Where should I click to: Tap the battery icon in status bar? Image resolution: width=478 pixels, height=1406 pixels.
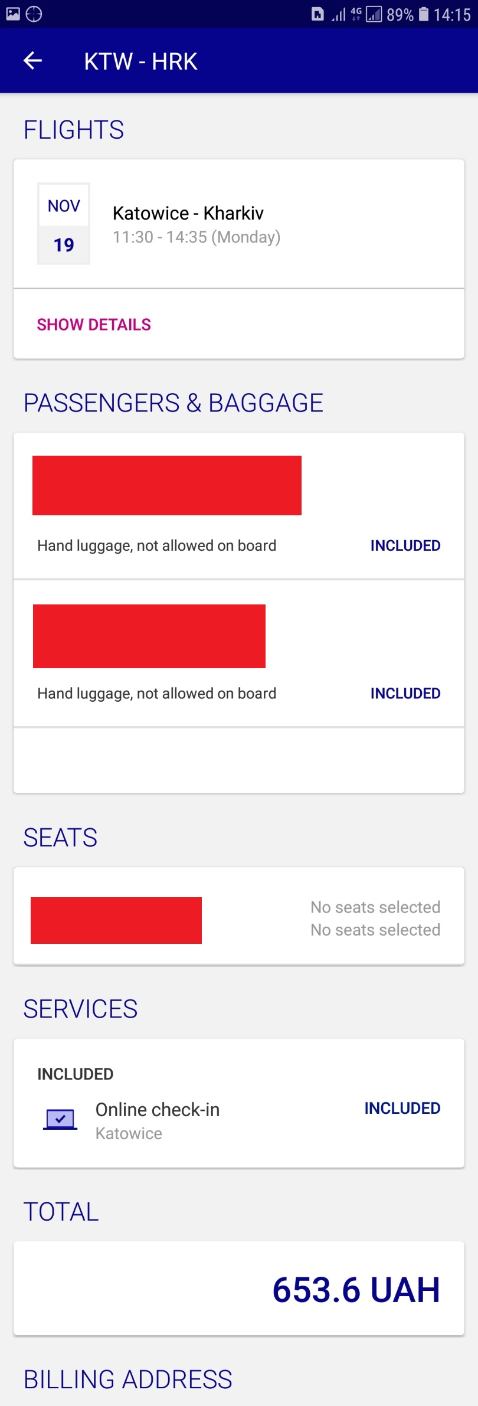click(x=424, y=14)
